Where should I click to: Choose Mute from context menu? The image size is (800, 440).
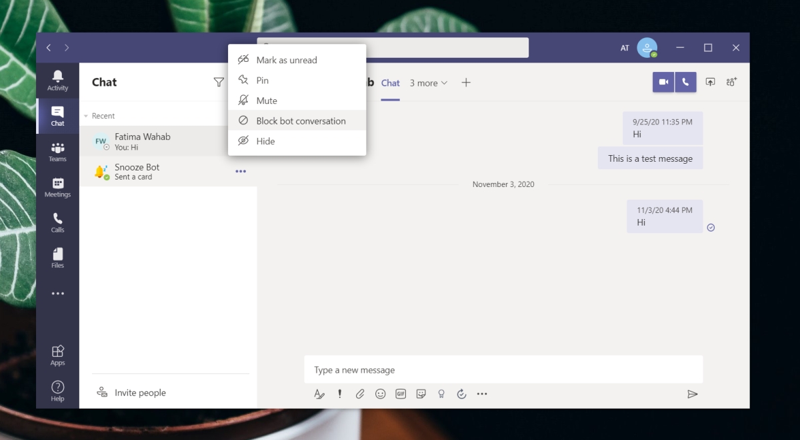tap(297, 101)
